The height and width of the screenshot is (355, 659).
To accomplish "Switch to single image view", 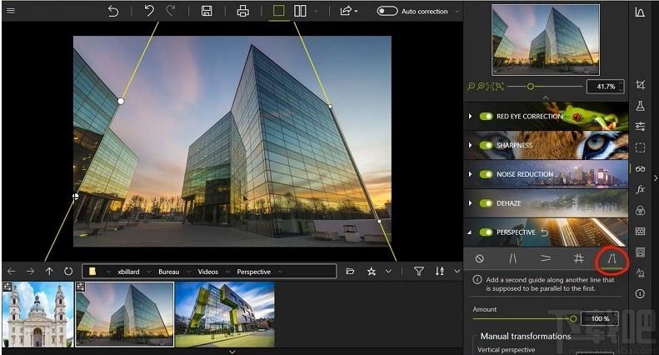I will (278, 11).
